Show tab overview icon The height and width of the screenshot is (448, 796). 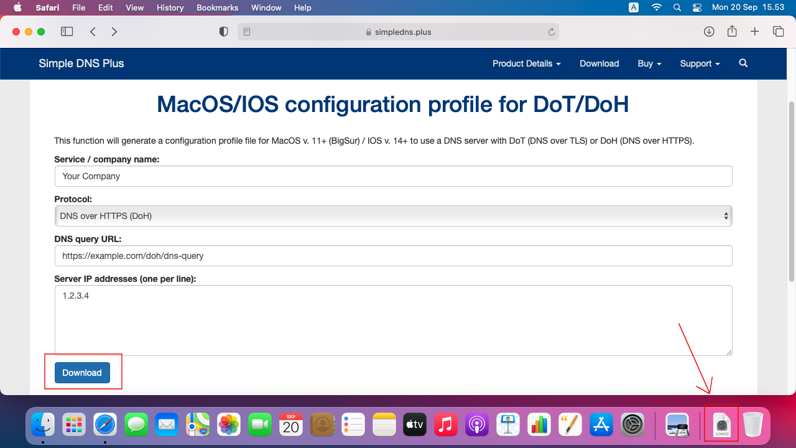pyautogui.click(x=778, y=32)
